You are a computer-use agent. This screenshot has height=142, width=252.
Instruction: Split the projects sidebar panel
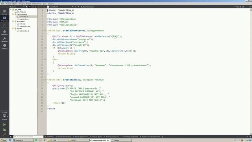33,7
